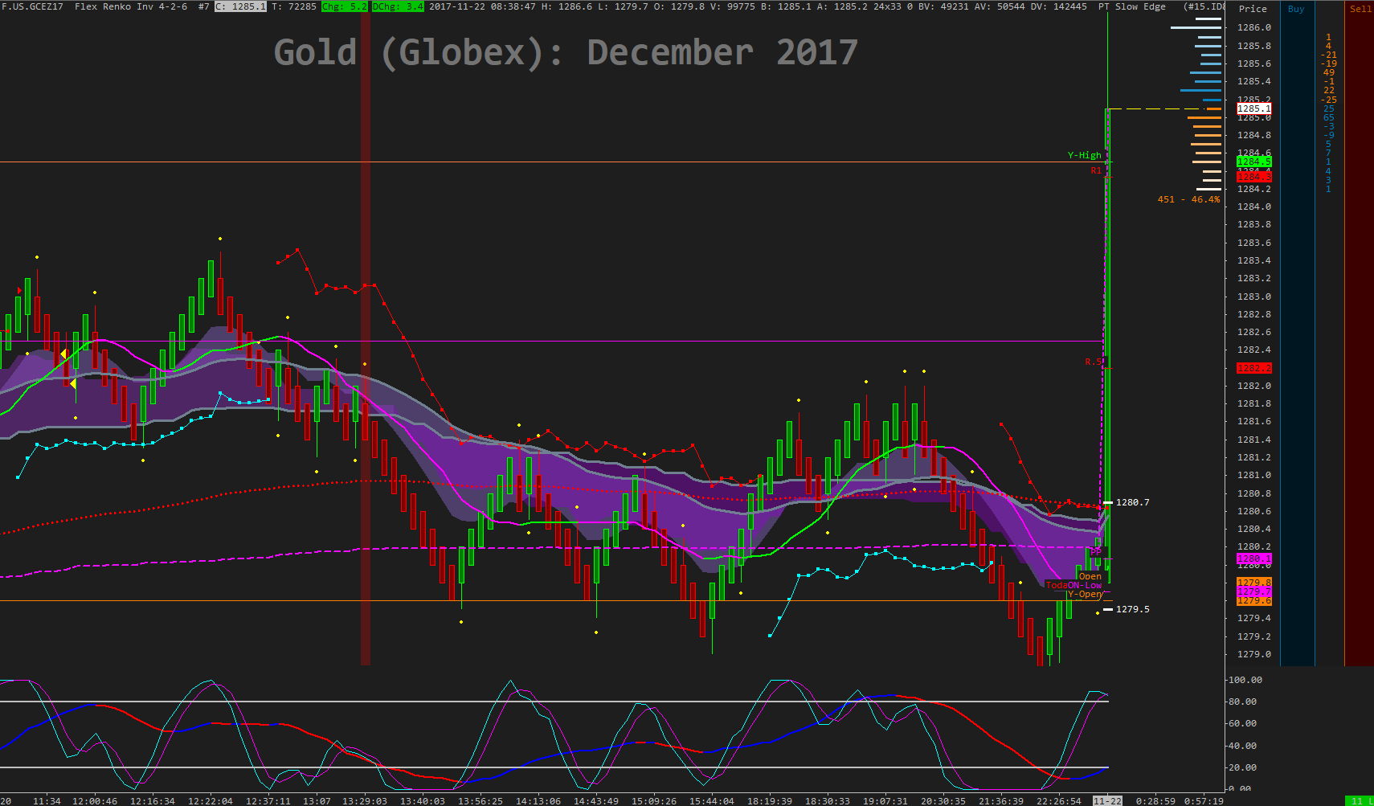Click the green DChg: 3.4 field

[x=398, y=6]
